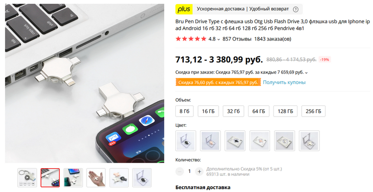Select the last boxed drive gallery thumbnail

click(x=142, y=178)
